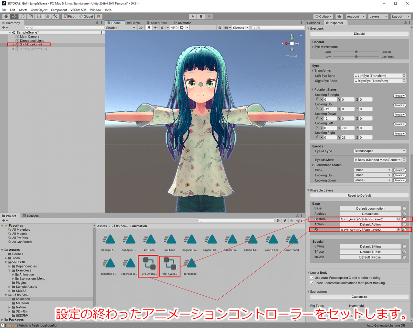Select Main Camera in Hierarchy
The height and width of the screenshot is (328, 413).
point(29,36)
